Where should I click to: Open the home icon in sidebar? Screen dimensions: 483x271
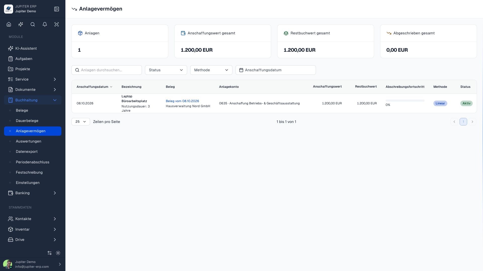click(9, 24)
